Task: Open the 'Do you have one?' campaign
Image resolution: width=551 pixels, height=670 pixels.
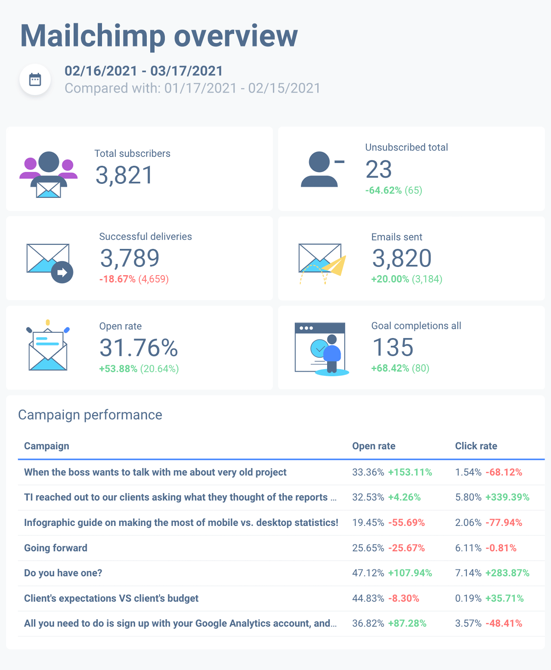Action: [63, 573]
